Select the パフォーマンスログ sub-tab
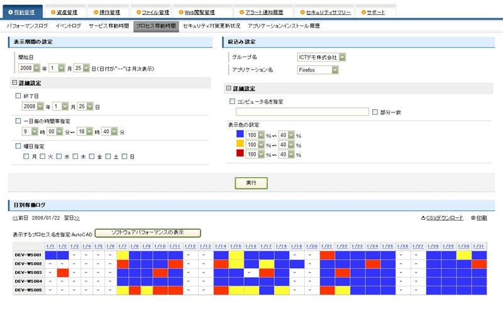This screenshot has height=309, width=503. (x=27, y=26)
